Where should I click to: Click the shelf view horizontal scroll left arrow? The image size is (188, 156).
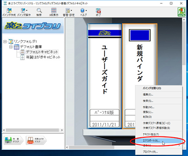point(67,147)
